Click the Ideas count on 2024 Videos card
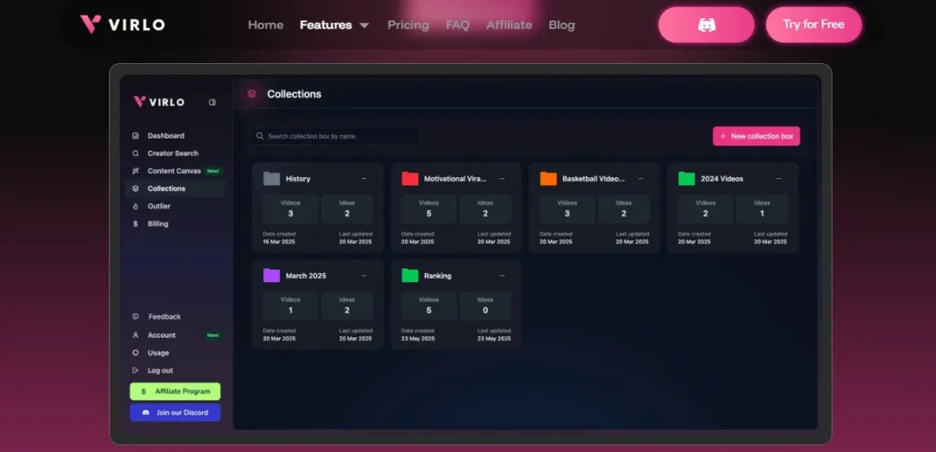Viewport: 936px width, 452px height. [x=761, y=209]
